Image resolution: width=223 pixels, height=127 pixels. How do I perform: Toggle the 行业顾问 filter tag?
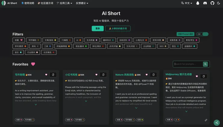coord(33,52)
